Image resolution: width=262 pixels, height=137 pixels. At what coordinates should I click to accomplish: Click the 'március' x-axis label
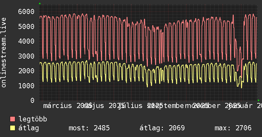58,106
